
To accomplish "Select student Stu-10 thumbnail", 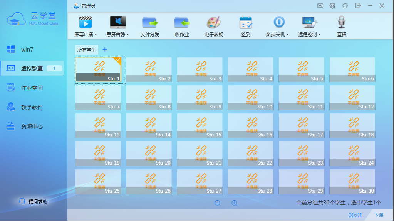I will [x=250, y=98].
